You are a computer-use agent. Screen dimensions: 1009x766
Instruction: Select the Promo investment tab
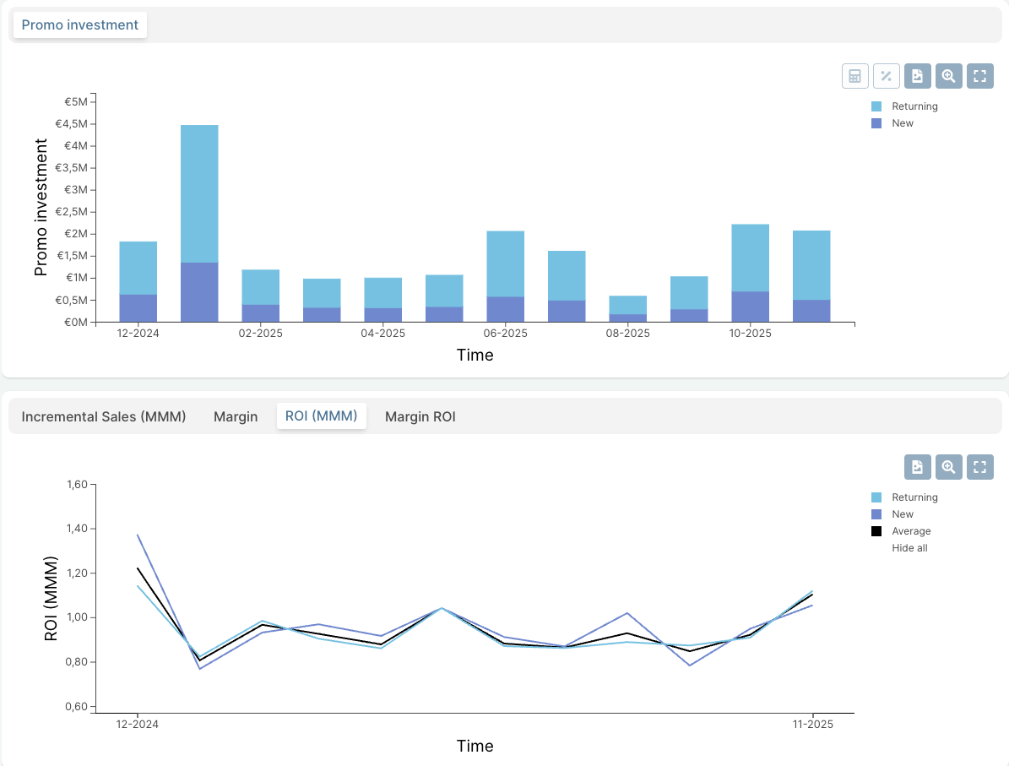[80, 25]
